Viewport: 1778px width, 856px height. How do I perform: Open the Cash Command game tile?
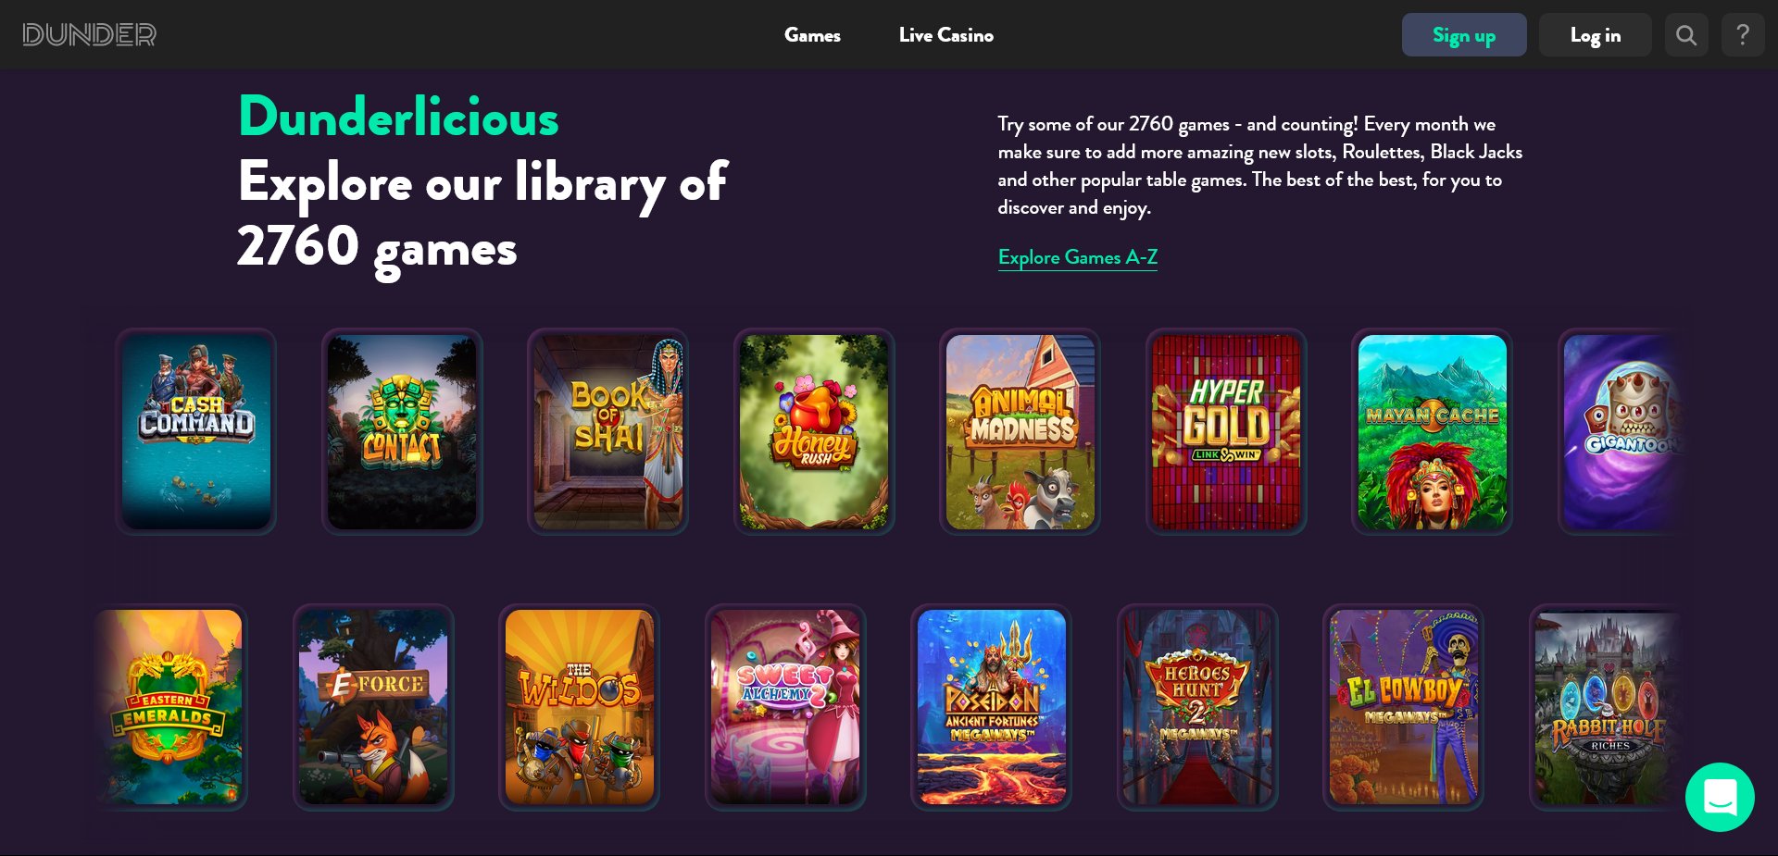pyautogui.click(x=196, y=431)
